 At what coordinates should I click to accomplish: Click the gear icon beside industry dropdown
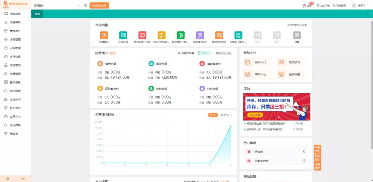click(86, 5)
